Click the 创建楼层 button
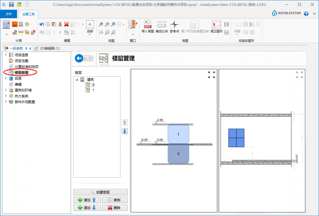Image resolution: width=319 pixels, height=216 pixels. click(x=100, y=192)
